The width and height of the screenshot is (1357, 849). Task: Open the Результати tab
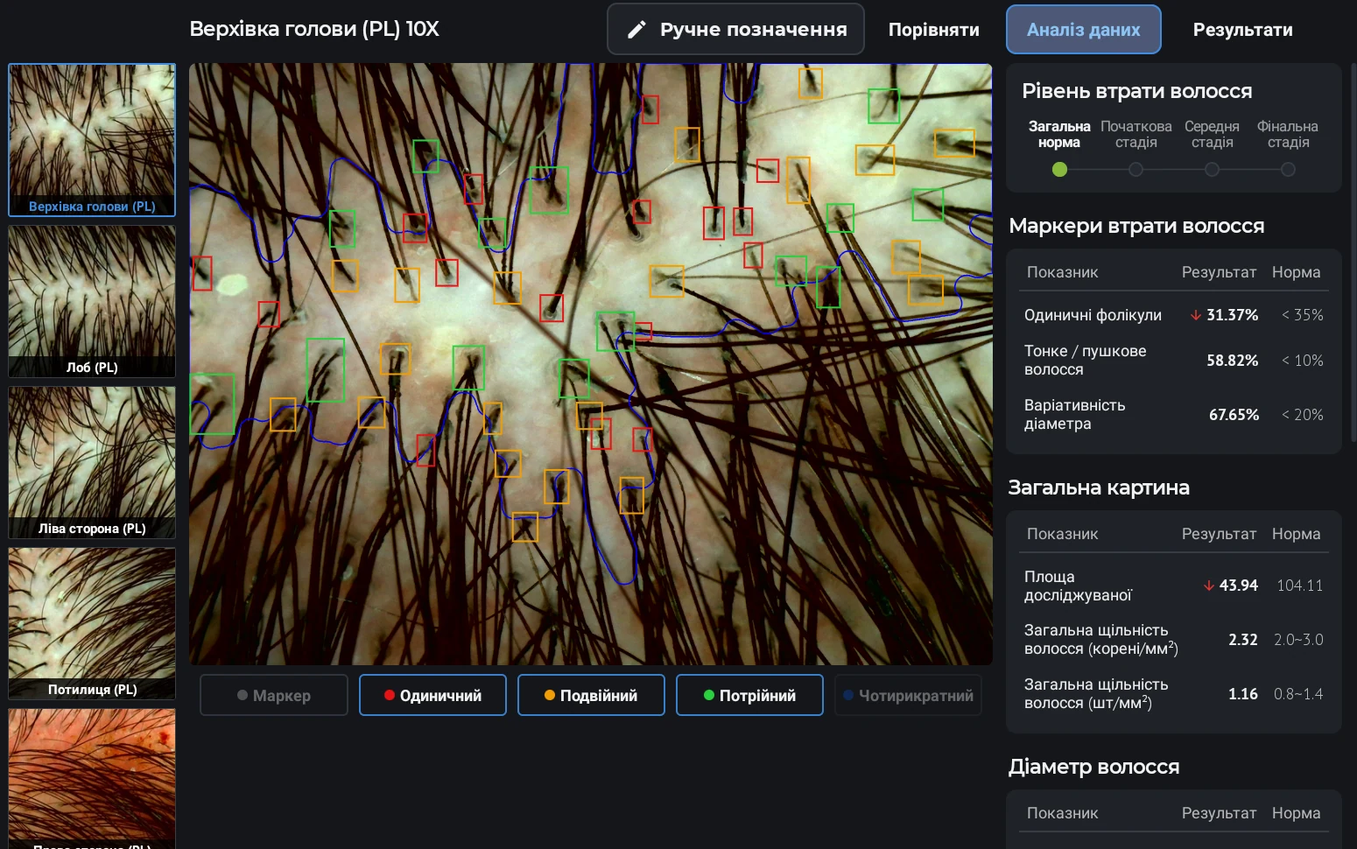(x=1242, y=30)
